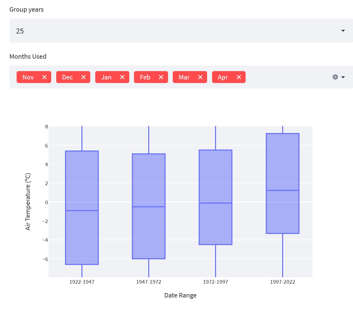The height and width of the screenshot is (316, 353).
Task: Remove the Mar month tag
Action: click(x=200, y=77)
